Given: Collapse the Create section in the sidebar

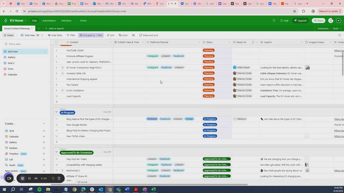Looking at the screenshot, I should pos(44,124).
